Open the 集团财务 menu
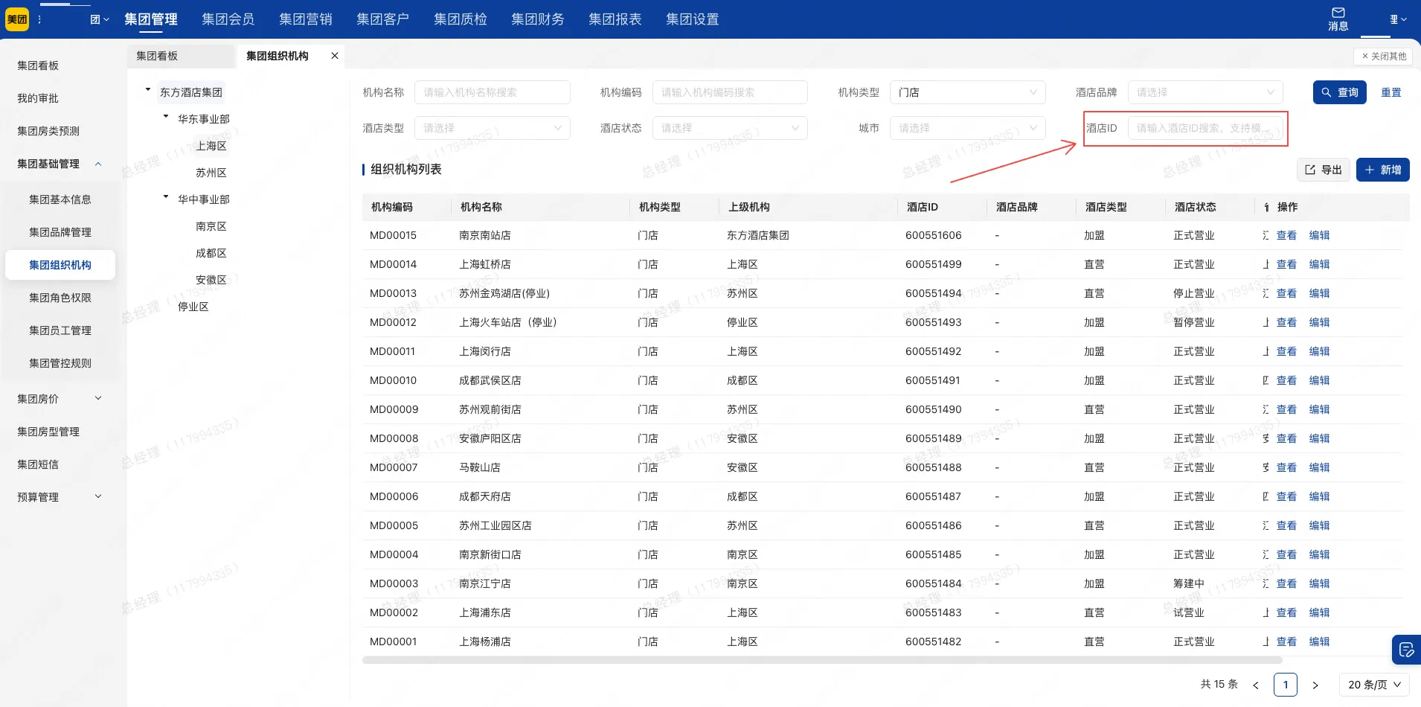The image size is (1421, 707). pos(536,19)
